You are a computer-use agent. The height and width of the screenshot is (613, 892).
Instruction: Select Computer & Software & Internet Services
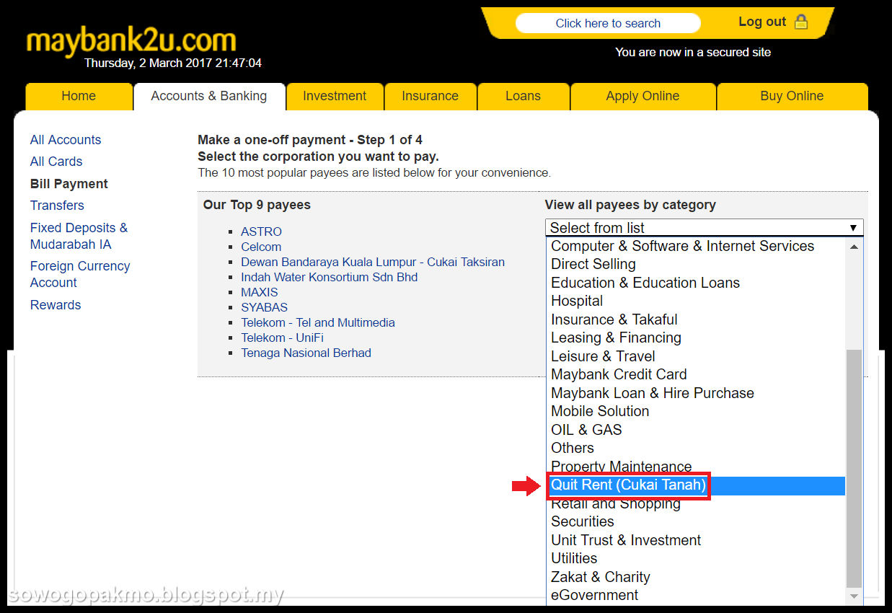695,246
